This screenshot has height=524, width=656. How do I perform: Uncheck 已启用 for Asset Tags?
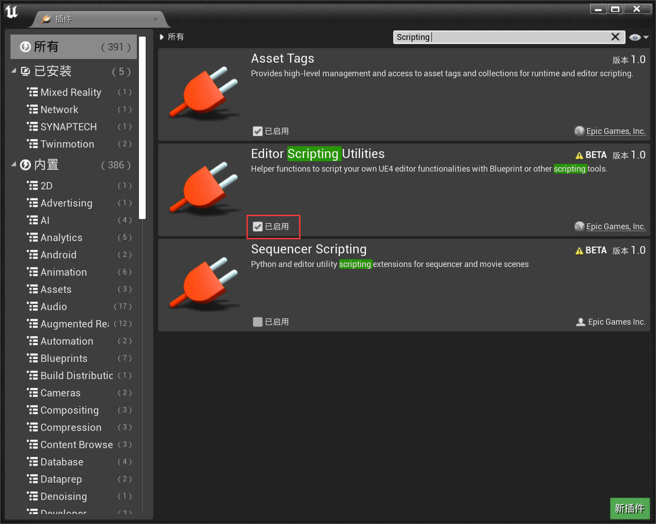[x=258, y=131]
